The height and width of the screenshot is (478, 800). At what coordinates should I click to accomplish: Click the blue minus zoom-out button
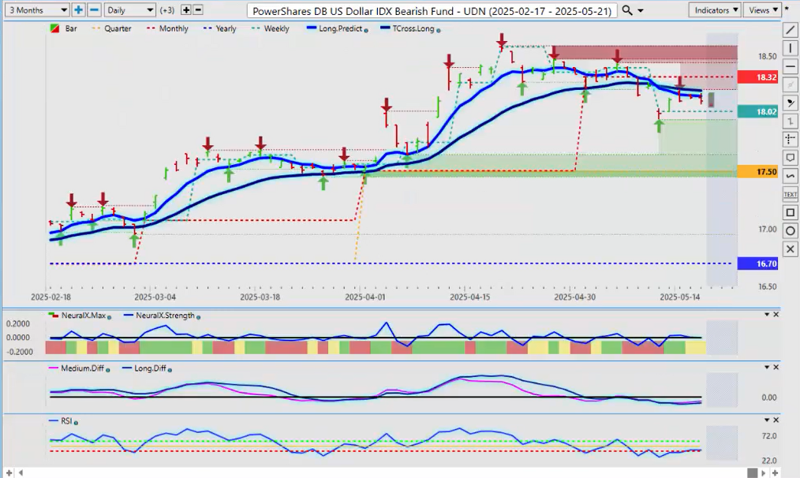coord(94,9)
